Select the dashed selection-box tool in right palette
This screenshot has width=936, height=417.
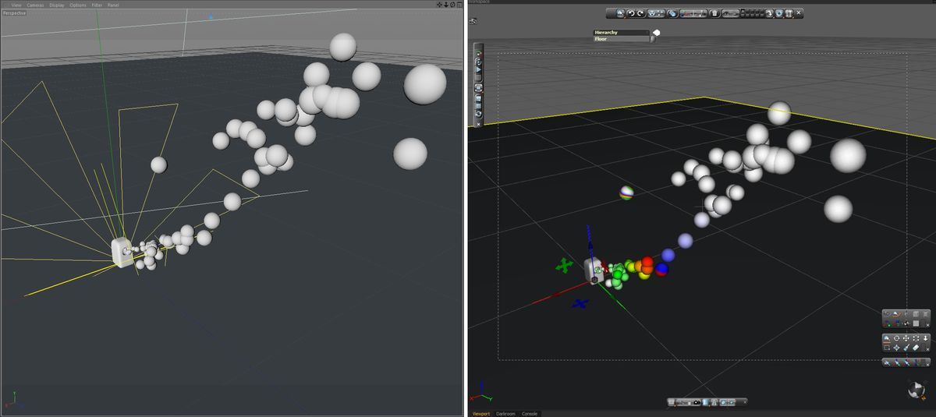916,338
